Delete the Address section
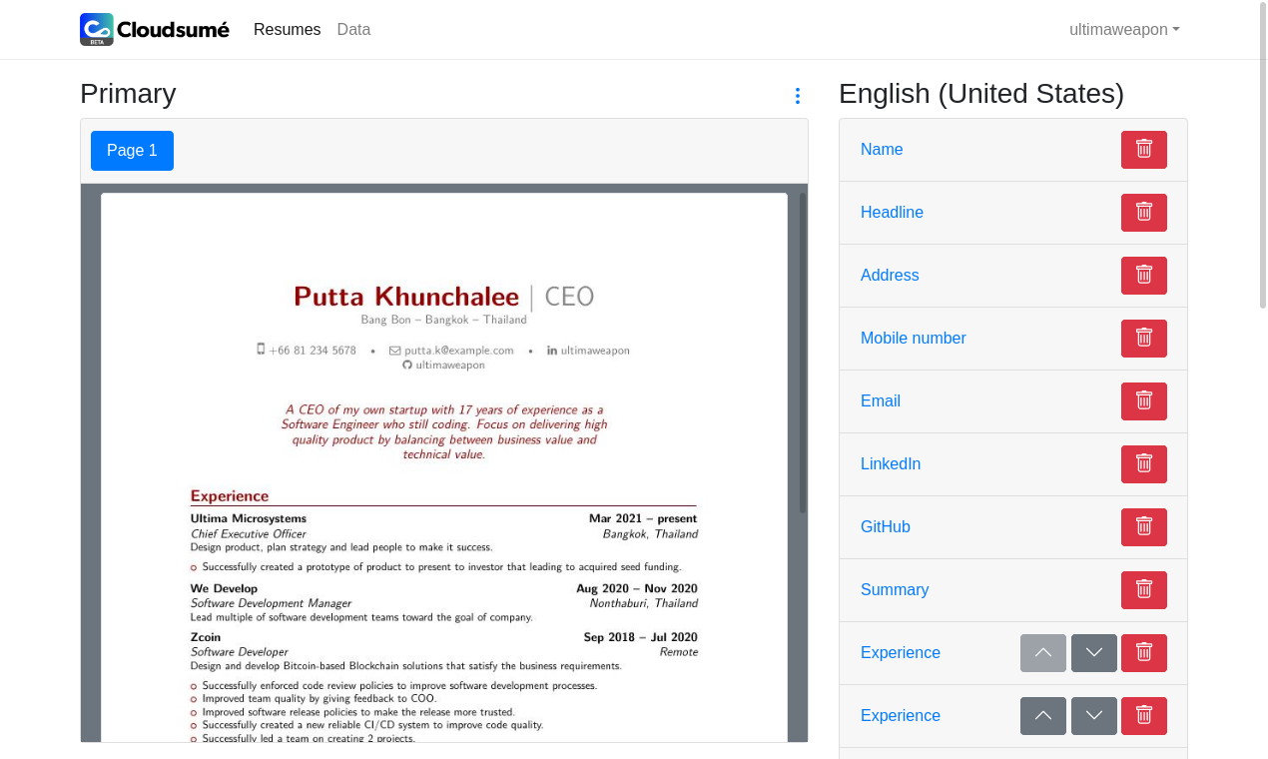The width and height of the screenshot is (1268, 759). (x=1144, y=276)
